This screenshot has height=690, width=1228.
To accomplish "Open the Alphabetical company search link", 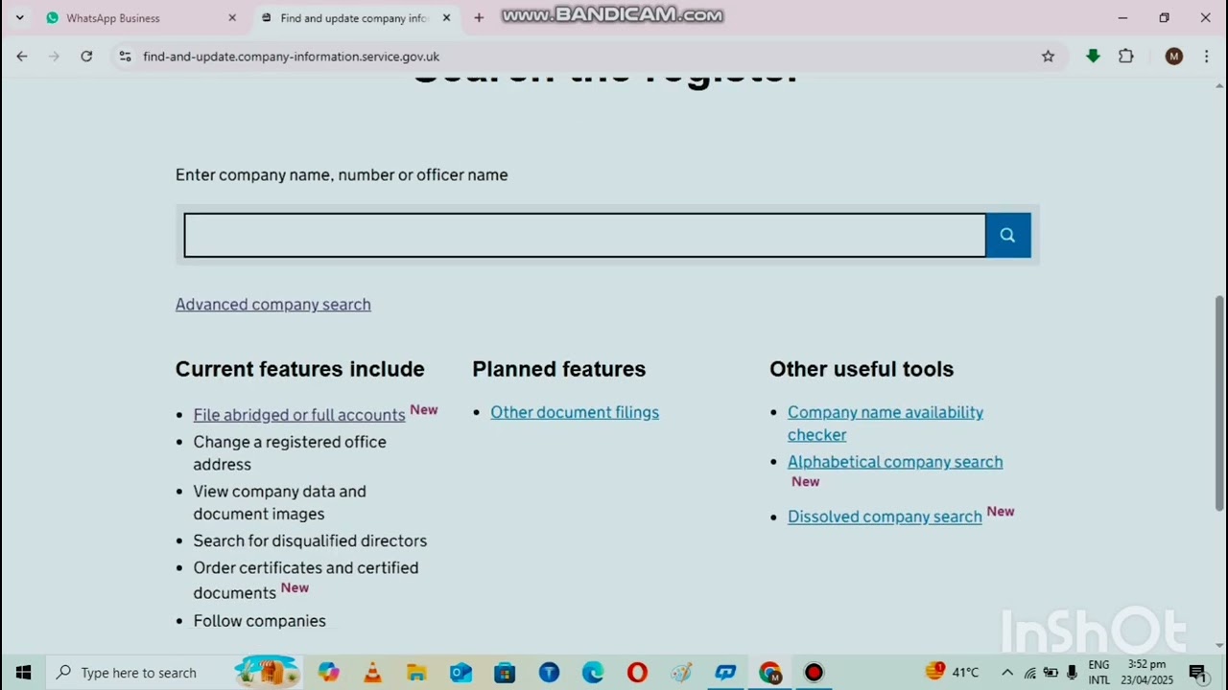I will 895,462.
